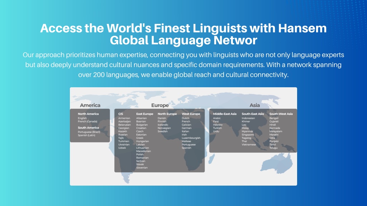Click the large 'Europe' region heading
367x206 pixels.
click(160, 106)
